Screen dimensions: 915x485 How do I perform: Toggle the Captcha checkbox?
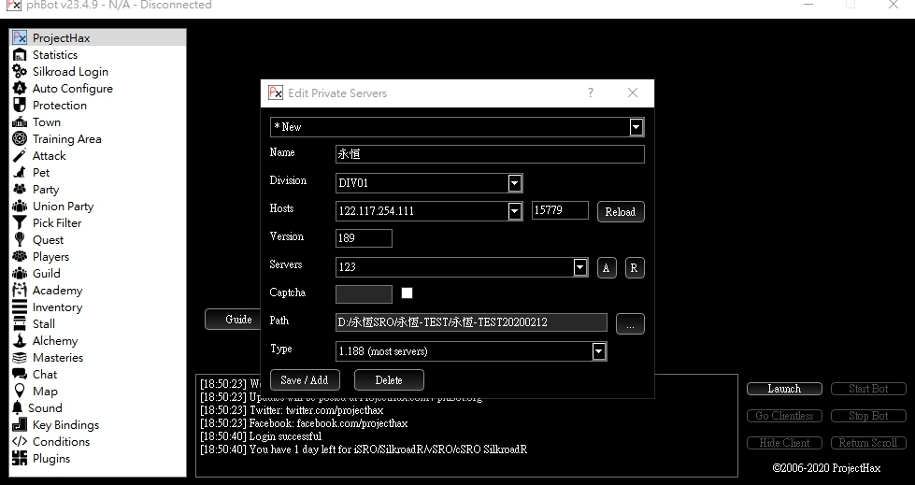click(x=407, y=293)
